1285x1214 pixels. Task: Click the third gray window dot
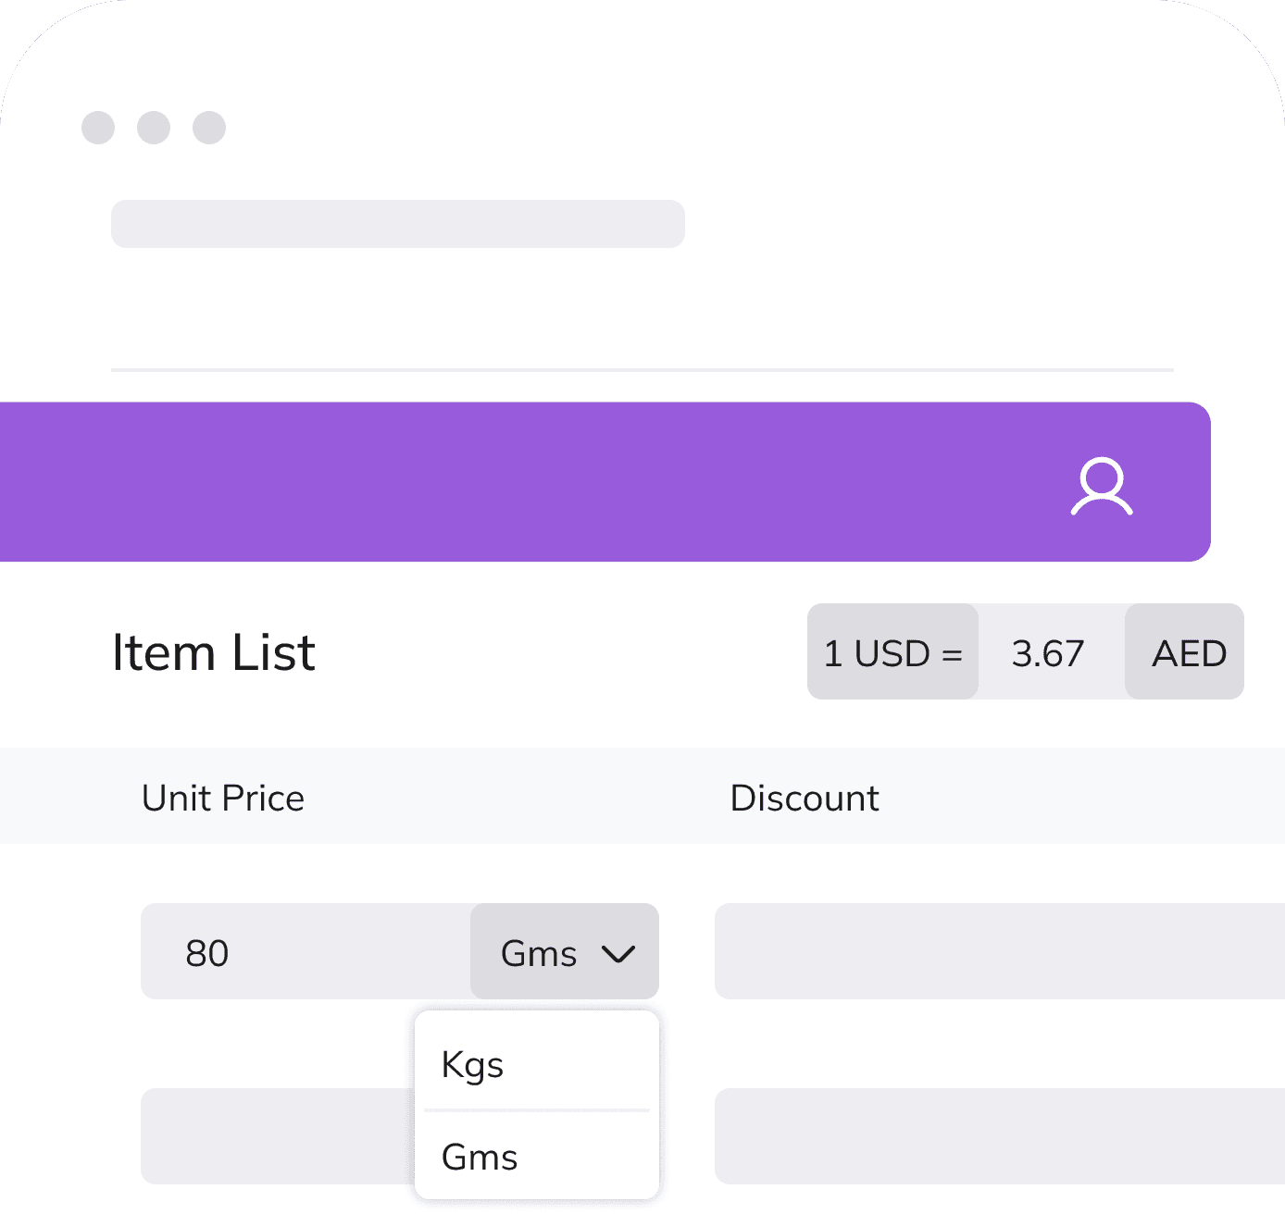click(x=209, y=128)
